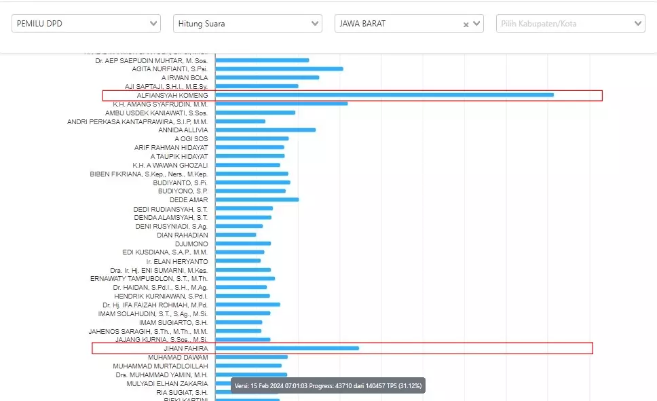This screenshot has width=657, height=401.
Task: Click the chevron arrow beside JAWA BARAT
Action: coord(476,24)
